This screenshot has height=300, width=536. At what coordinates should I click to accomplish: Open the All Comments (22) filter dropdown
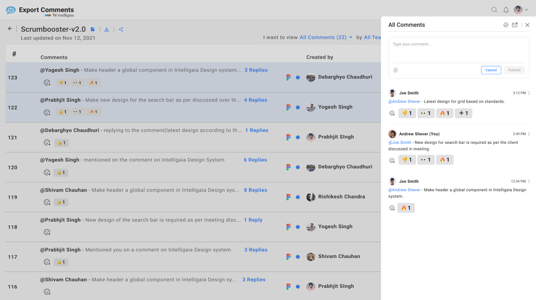point(326,37)
